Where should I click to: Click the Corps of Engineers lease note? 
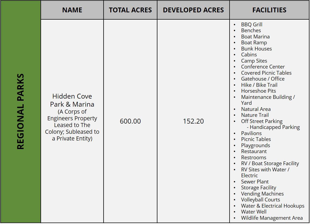(x=72, y=125)
